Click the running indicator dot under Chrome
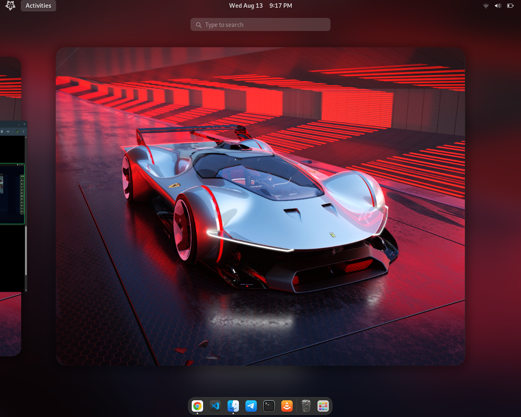The width and height of the screenshot is (521, 417). [197, 413]
